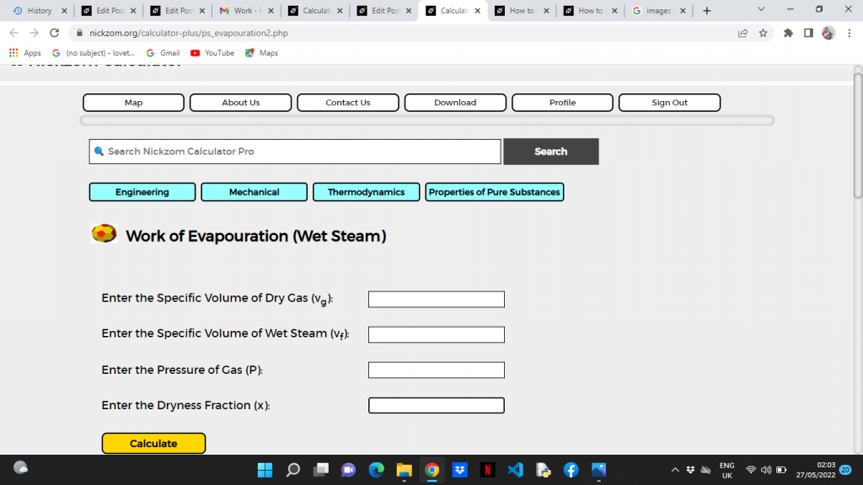The height and width of the screenshot is (485, 863).
Task: Click the Pressure of Gas input field
Action: click(436, 370)
